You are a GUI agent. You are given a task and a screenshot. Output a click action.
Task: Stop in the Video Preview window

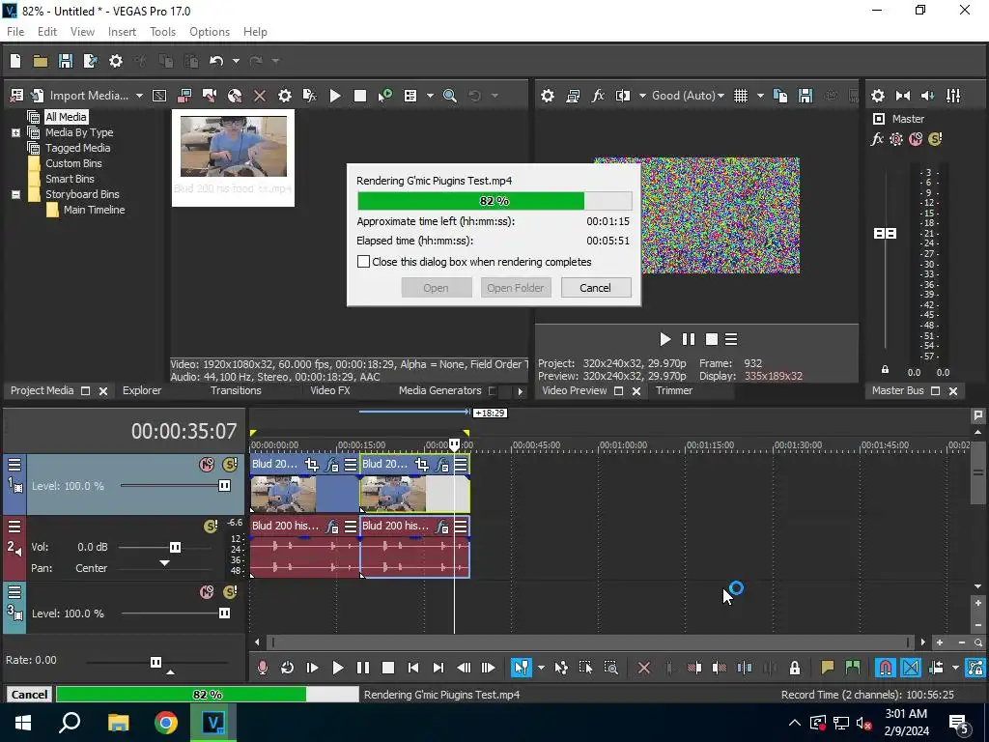[x=712, y=339]
